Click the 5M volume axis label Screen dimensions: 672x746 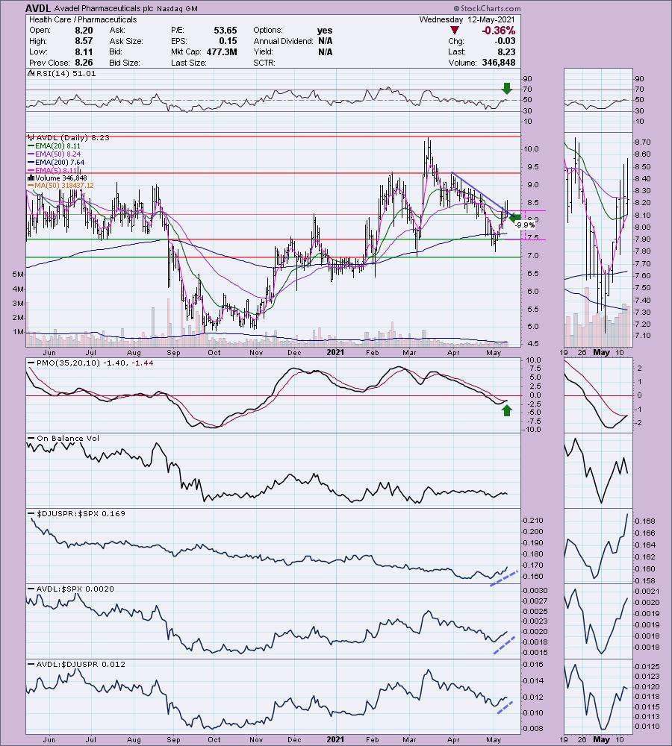(x=18, y=275)
